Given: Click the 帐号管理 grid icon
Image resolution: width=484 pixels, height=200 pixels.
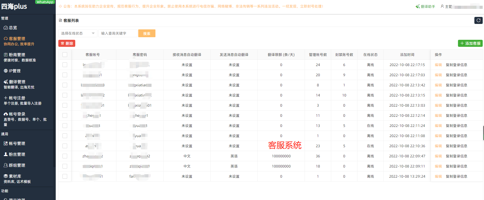Looking at the screenshot, I should (6, 143).
